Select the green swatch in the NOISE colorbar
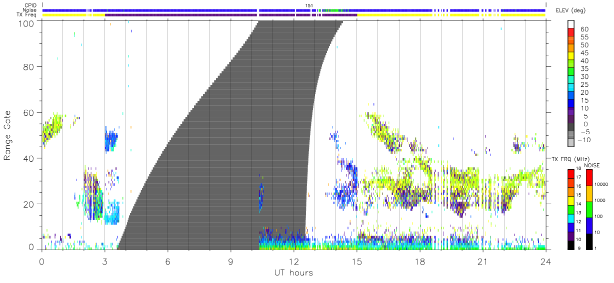Screen dimensions: 614x283 point(588,209)
